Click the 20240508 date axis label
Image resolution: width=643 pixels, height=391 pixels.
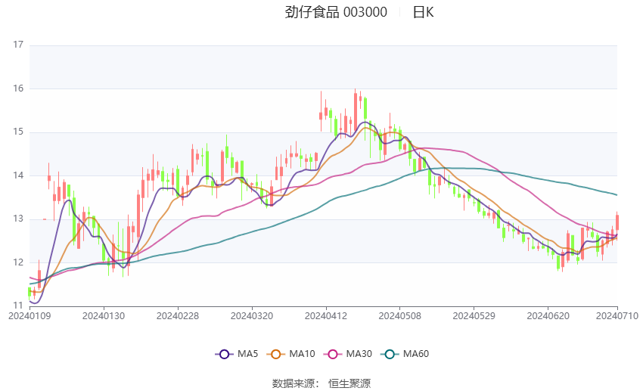tap(400, 316)
